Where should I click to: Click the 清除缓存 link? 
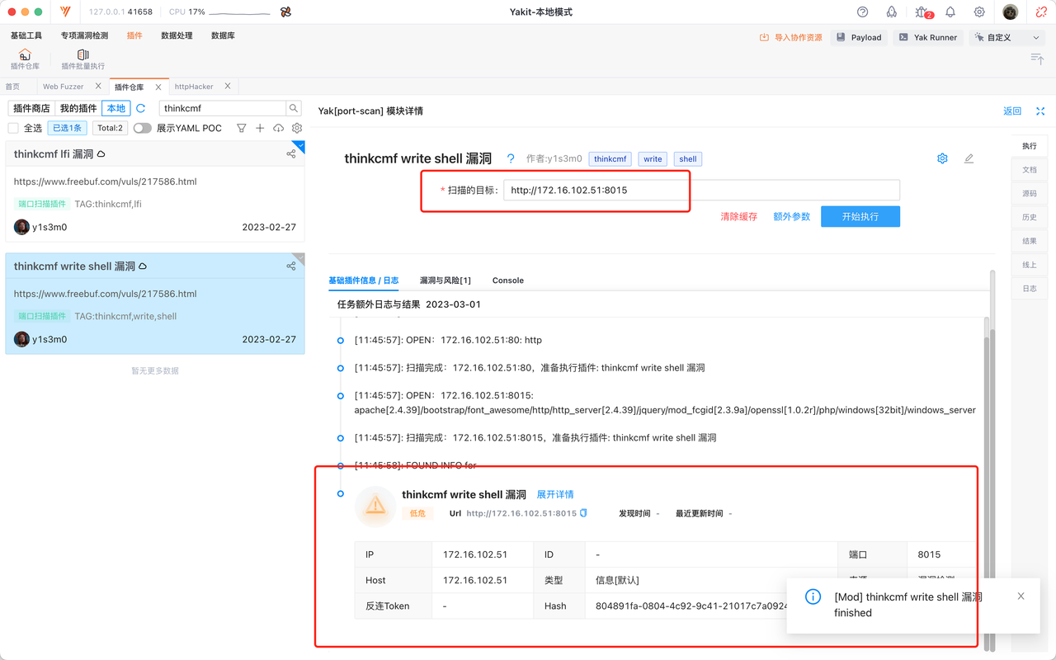click(739, 216)
